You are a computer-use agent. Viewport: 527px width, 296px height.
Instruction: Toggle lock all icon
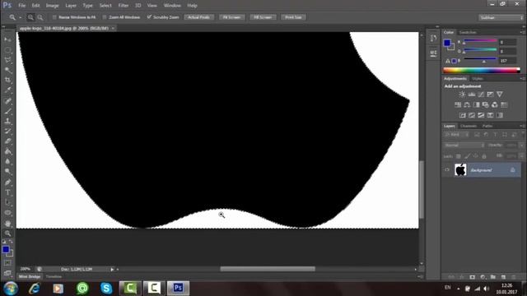tap(484, 156)
